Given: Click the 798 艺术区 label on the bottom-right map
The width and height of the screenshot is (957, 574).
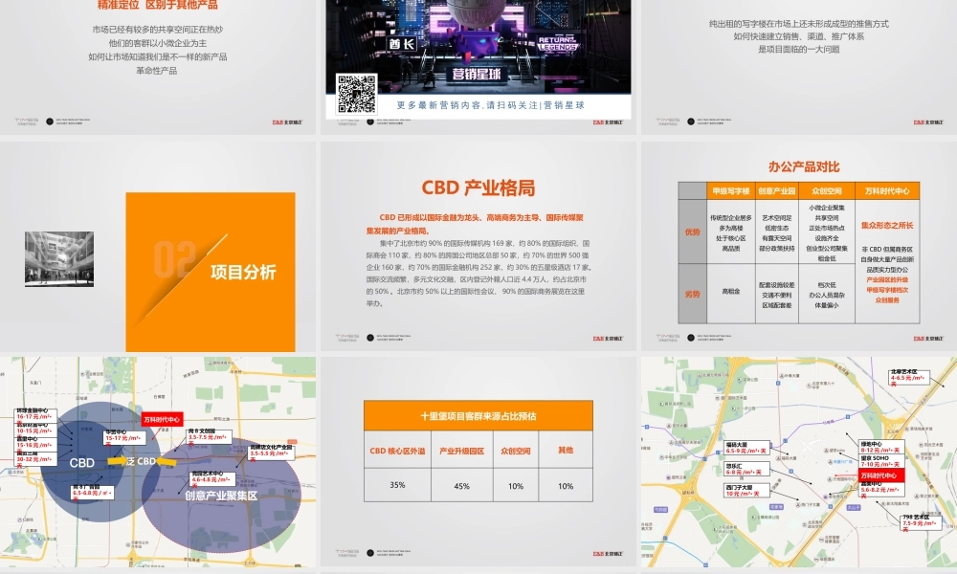Looking at the screenshot, I should (x=921, y=520).
